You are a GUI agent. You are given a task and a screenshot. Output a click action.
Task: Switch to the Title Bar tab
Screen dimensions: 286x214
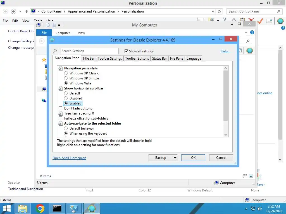(88, 59)
